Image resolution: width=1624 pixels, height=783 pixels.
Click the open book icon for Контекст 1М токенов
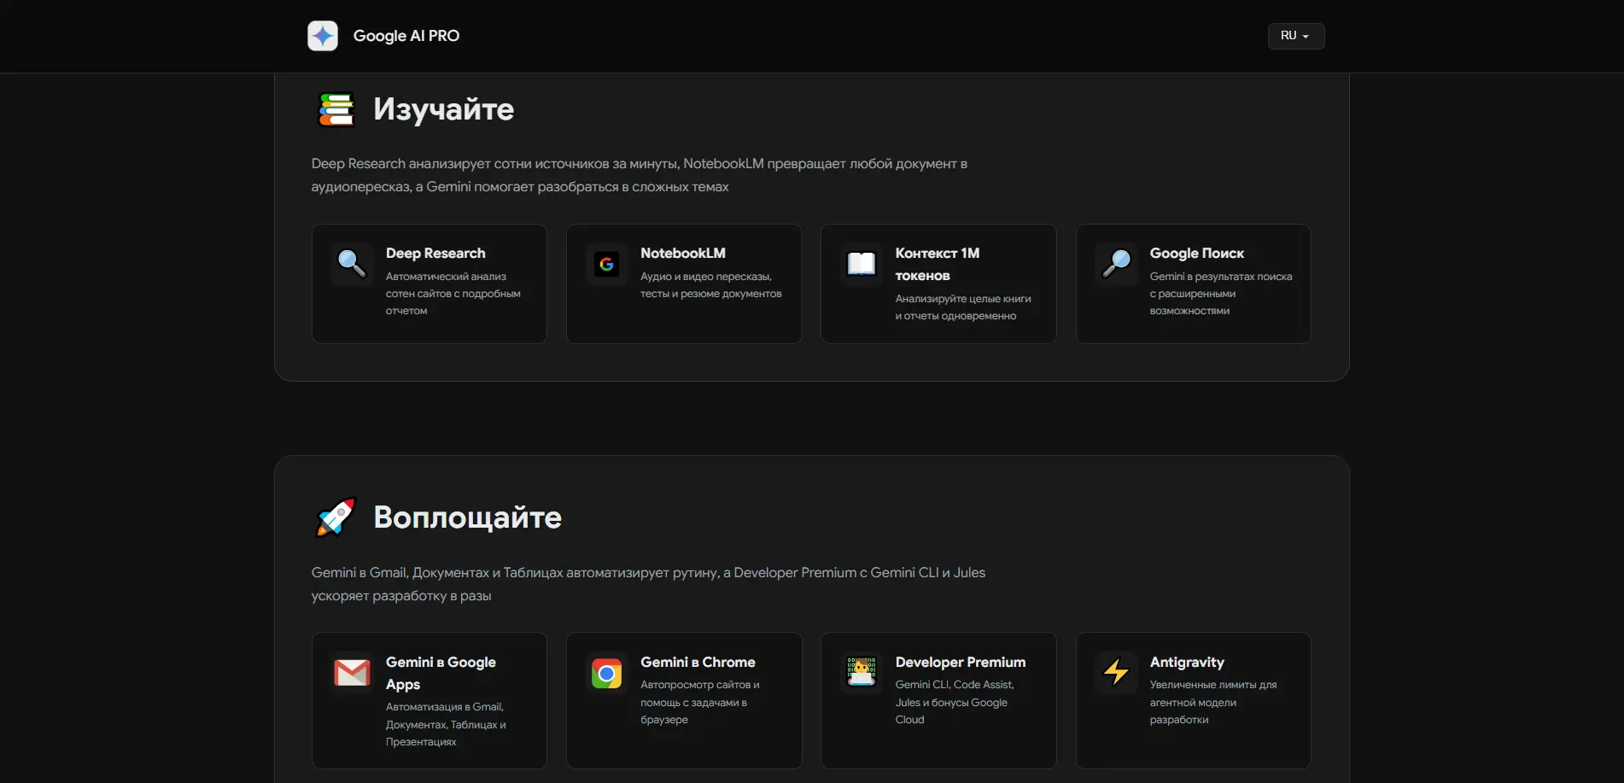(862, 264)
